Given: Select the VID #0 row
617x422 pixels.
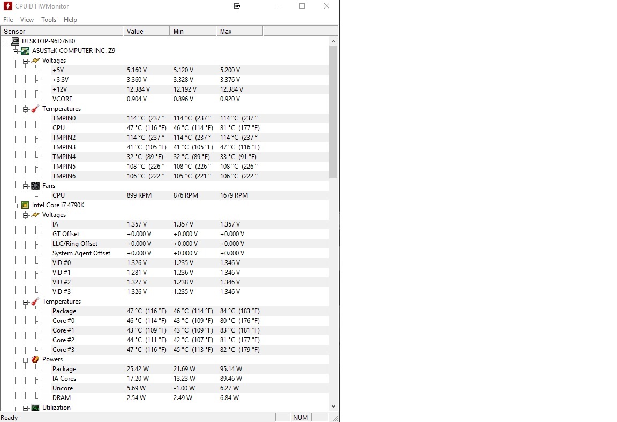Looking at the screenshot, I should 190,263.
